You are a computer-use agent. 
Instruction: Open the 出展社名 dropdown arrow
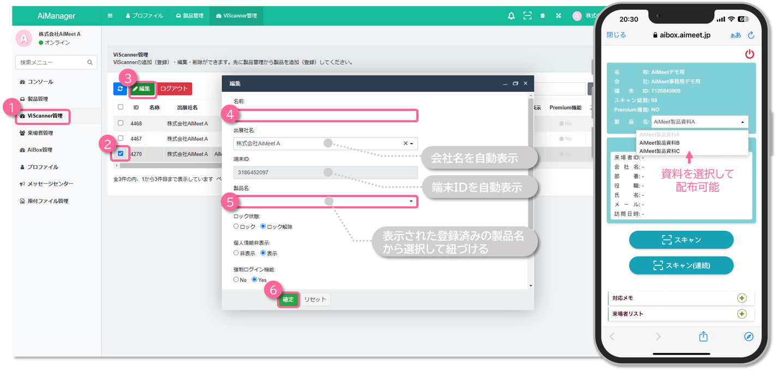[412, 143]
